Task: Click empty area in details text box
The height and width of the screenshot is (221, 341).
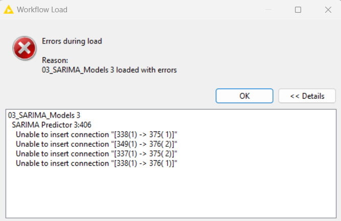Action: [171, 192]
